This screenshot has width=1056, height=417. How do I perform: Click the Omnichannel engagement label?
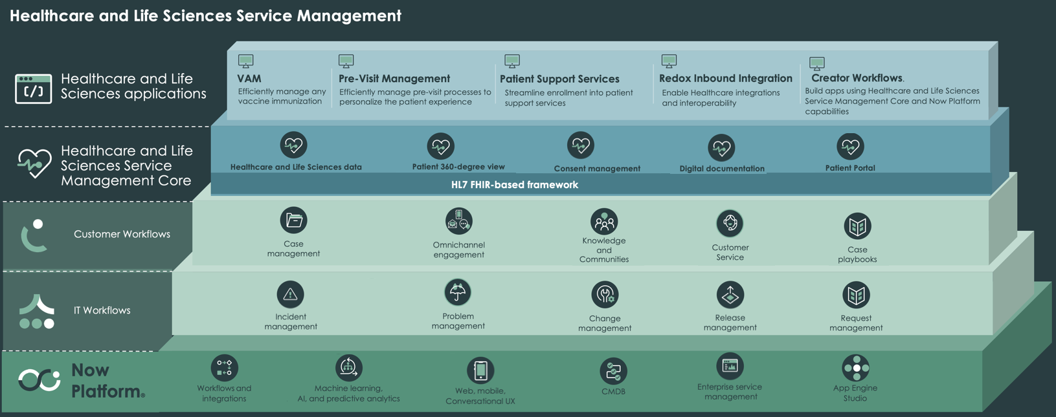click(458, 250)
